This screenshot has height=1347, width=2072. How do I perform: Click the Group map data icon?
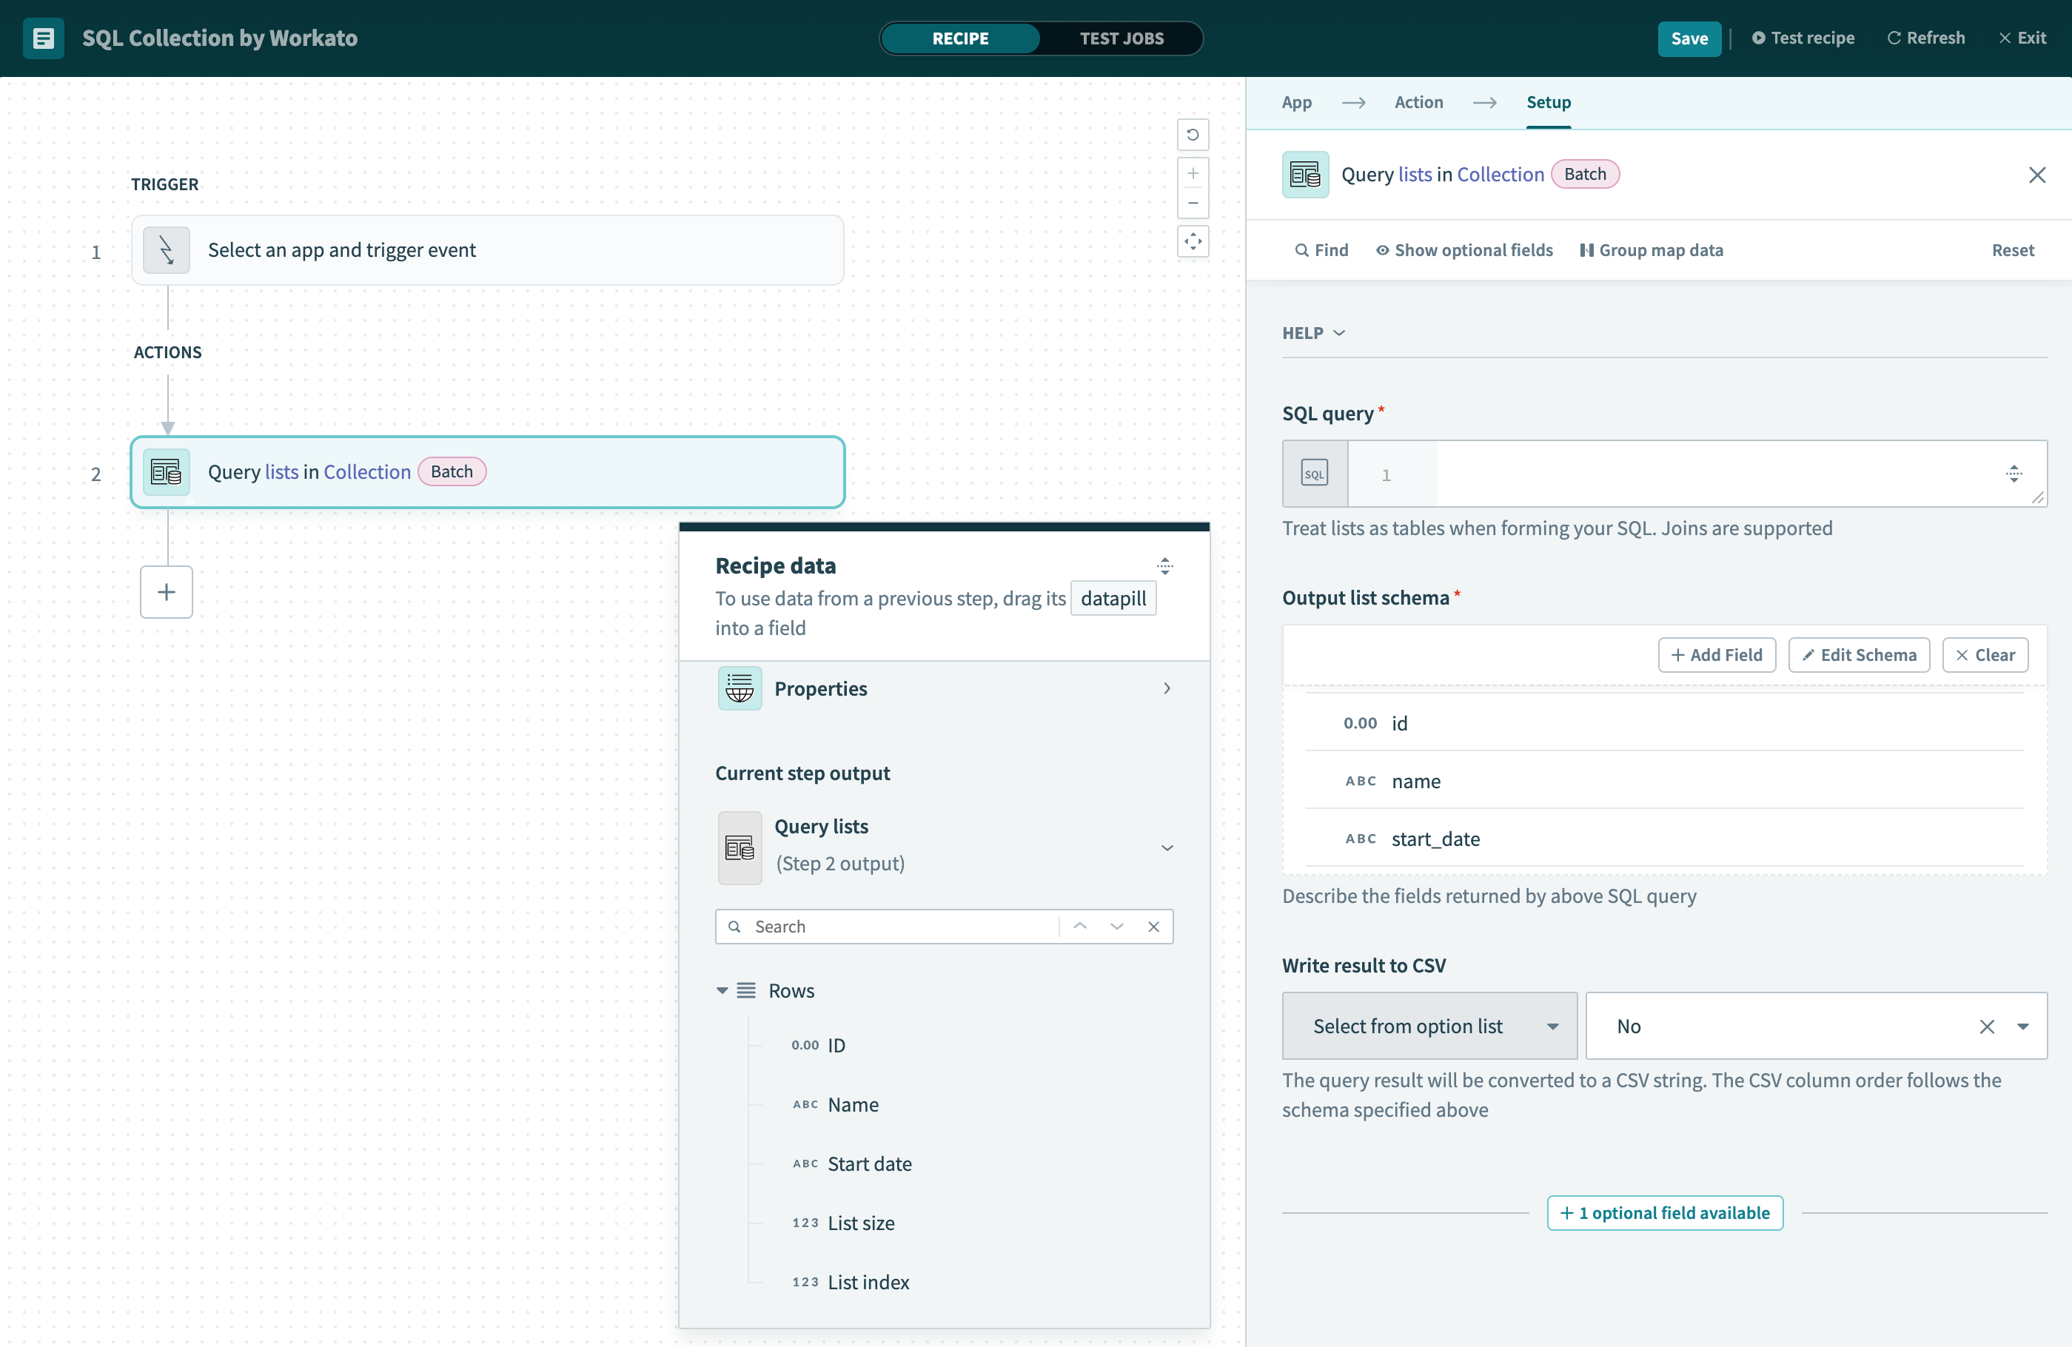point(1589,249)
